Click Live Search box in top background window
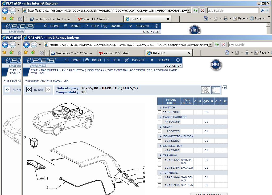This screenshot has height=195, width=272. 233,10
